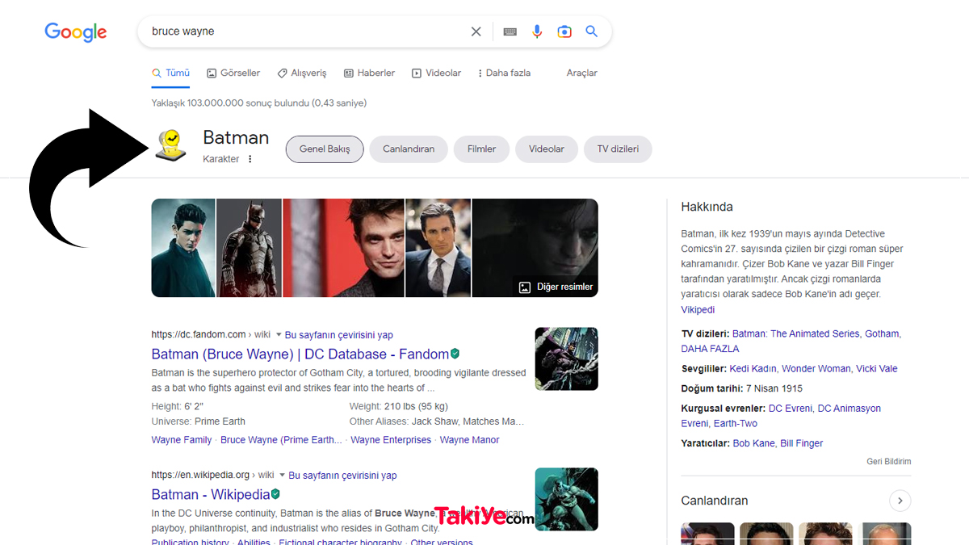Open the Wayne Family sitelink
This screenshot has height=545, width=969.
click(x=182, y=440)
